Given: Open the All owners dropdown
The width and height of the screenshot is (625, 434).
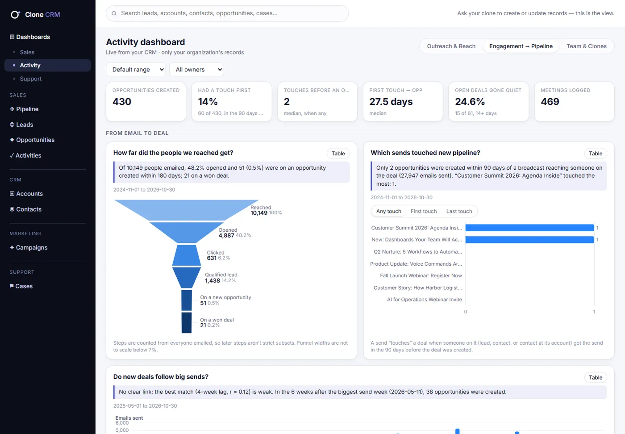Looking at the screenshot, I should tap(197, 70).
